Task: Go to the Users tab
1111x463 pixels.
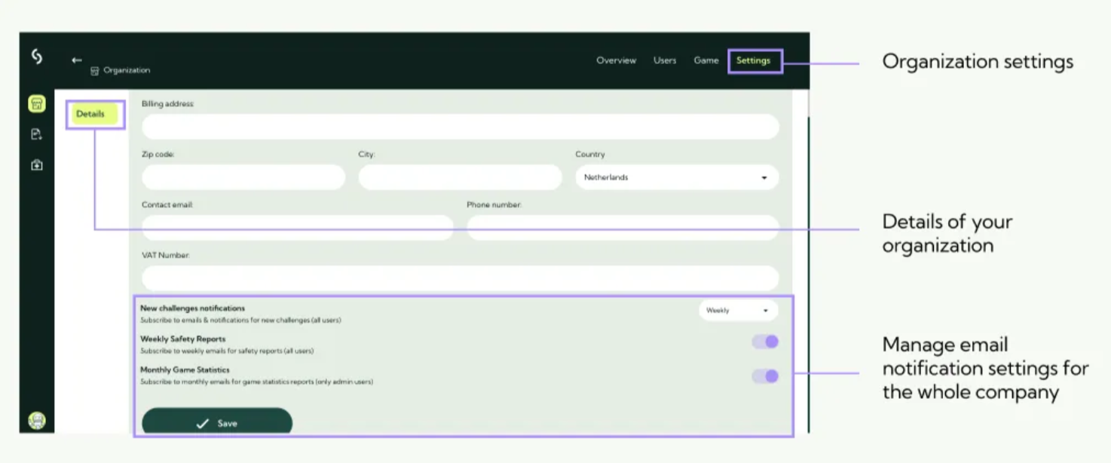Action: [664, 60]
